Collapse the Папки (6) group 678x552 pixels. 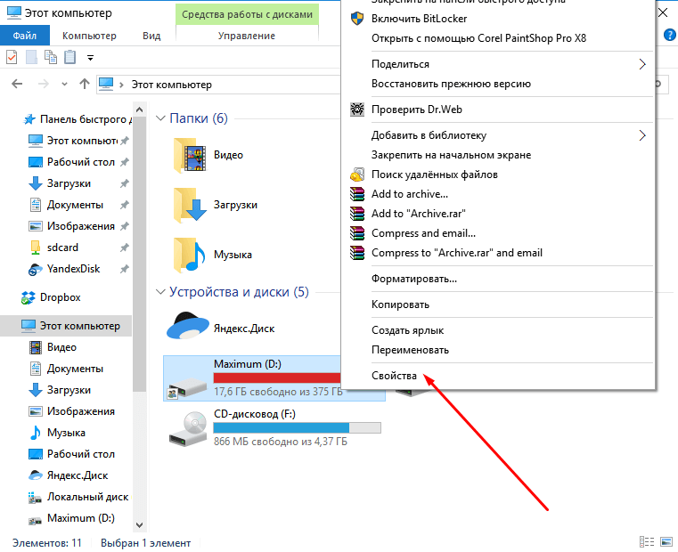[x=160, y=118]
